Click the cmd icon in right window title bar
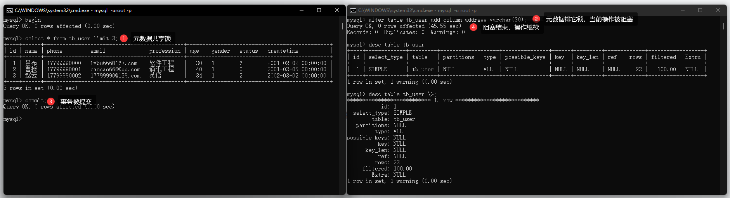This screenshot has width=730, height=198. coord(353,10)
